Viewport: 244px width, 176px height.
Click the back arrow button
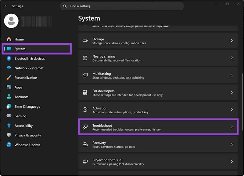(x=5, y=6)
